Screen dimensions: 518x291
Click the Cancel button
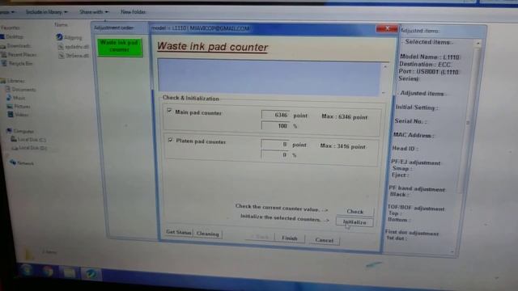coord(324,240)
